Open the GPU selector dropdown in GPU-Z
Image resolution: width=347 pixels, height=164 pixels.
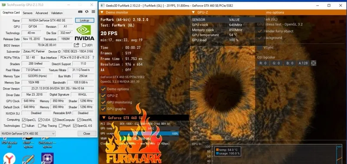[x=28, y=134]
